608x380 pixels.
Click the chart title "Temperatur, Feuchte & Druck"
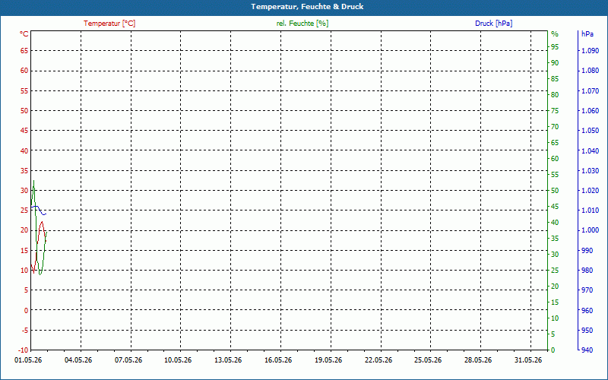[307, 7]
